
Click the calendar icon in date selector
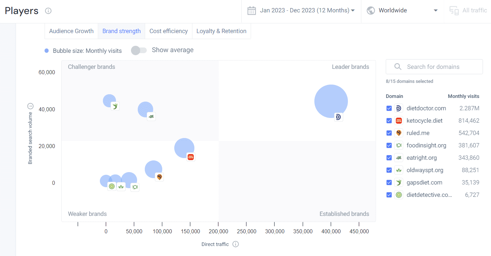coord(252,11)
